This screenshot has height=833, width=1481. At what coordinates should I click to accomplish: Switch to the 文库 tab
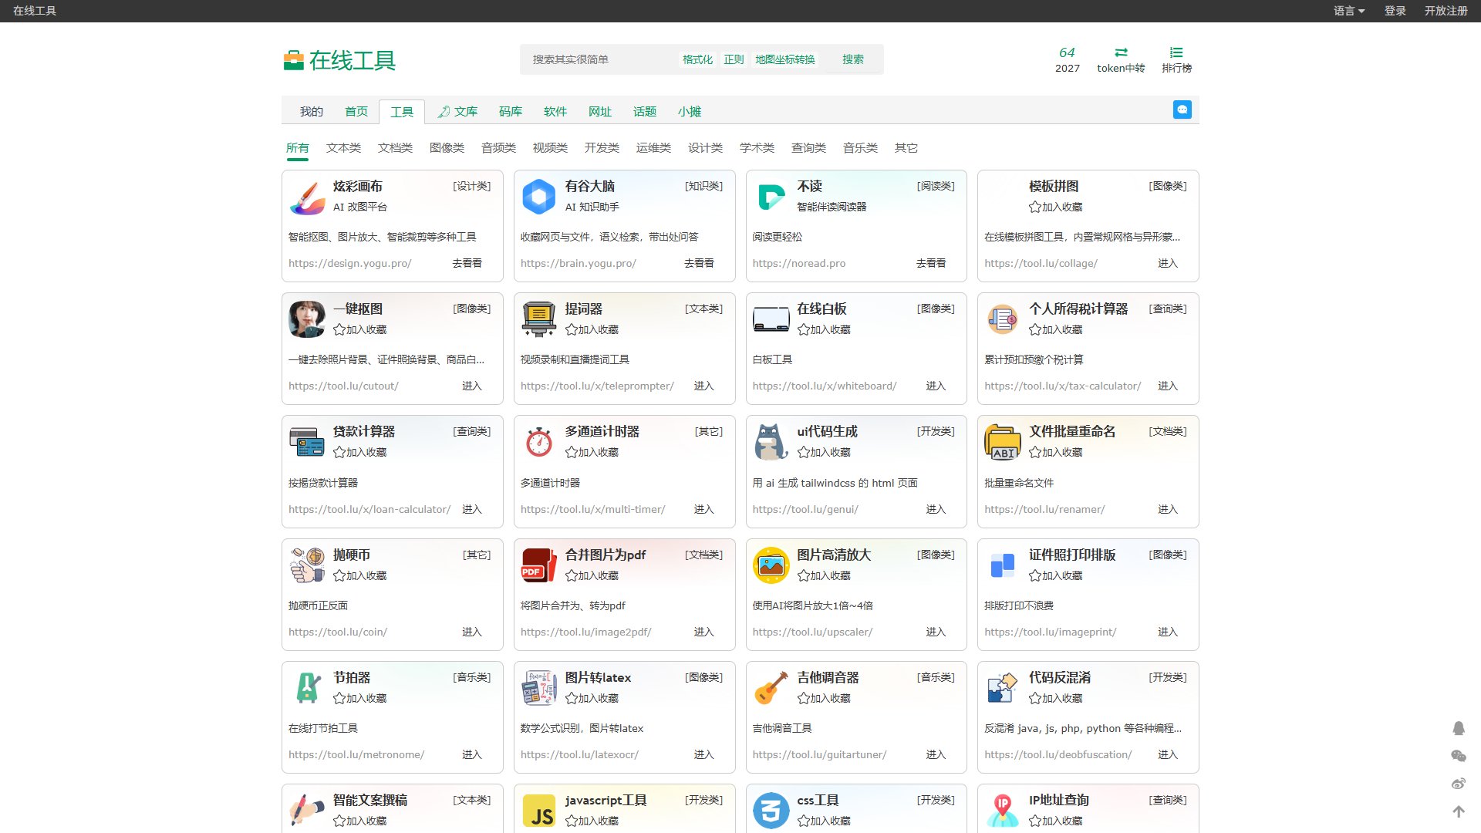point(457,112)
